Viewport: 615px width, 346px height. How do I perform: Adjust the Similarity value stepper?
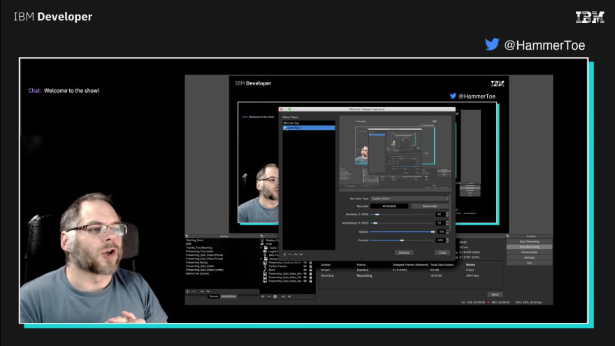(x=447, y=215)
